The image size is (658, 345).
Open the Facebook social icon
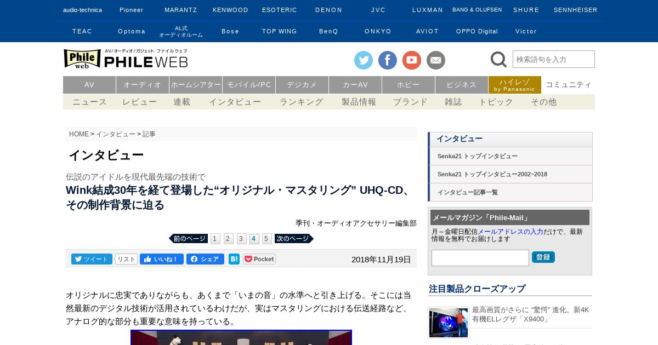(388, 60)
